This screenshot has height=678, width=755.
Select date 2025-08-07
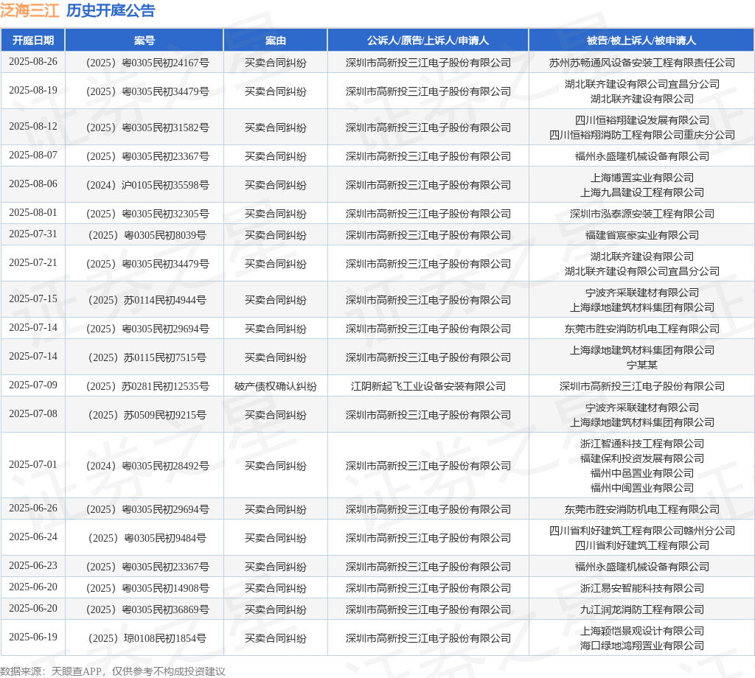(32, 155)
